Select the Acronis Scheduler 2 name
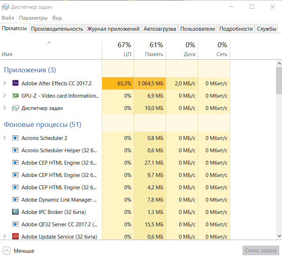This screenshot has height=258, width=282. pos(44,138)
